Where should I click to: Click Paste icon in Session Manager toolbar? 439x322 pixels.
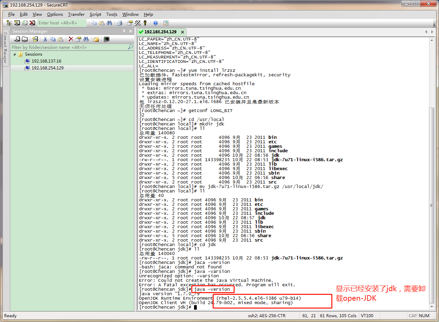coord(61,39)
